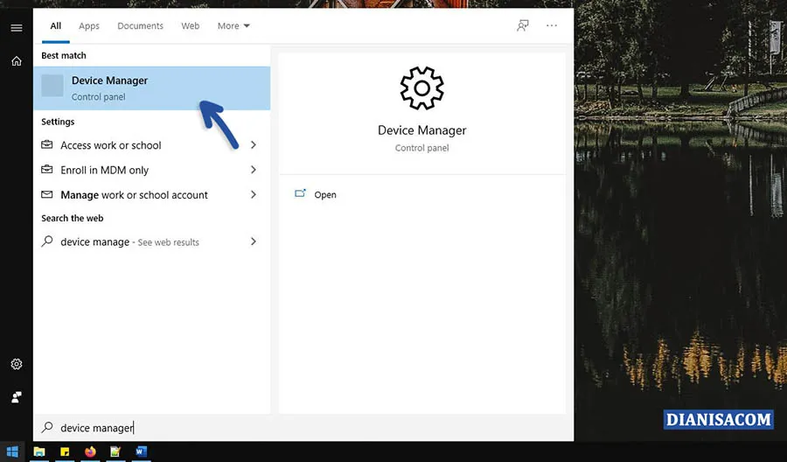Click the account icon above Start button
Screen dimensions: 787x462
tap(17, 397)
